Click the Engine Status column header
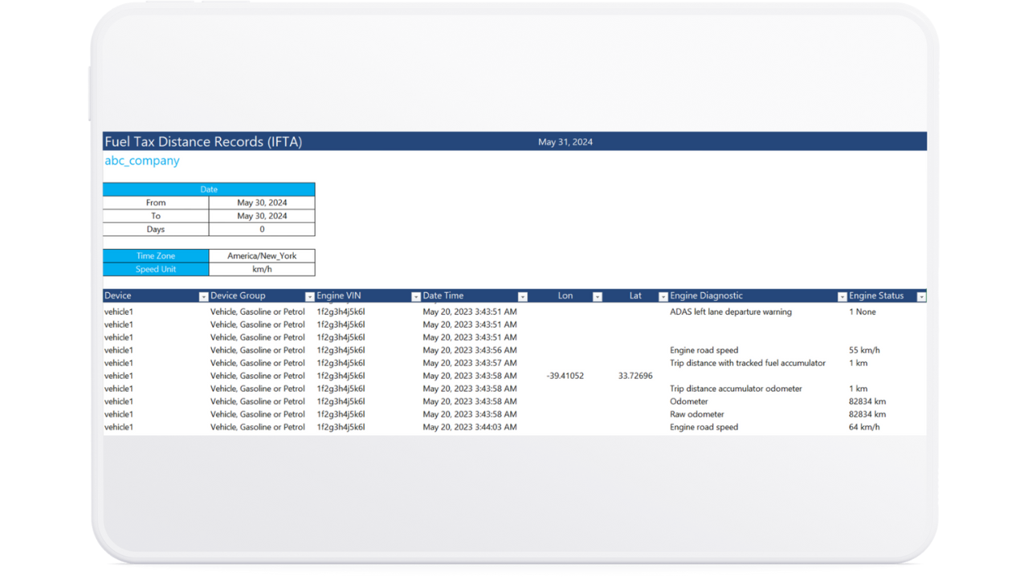 pyautogui.click(x=876, y=296)
